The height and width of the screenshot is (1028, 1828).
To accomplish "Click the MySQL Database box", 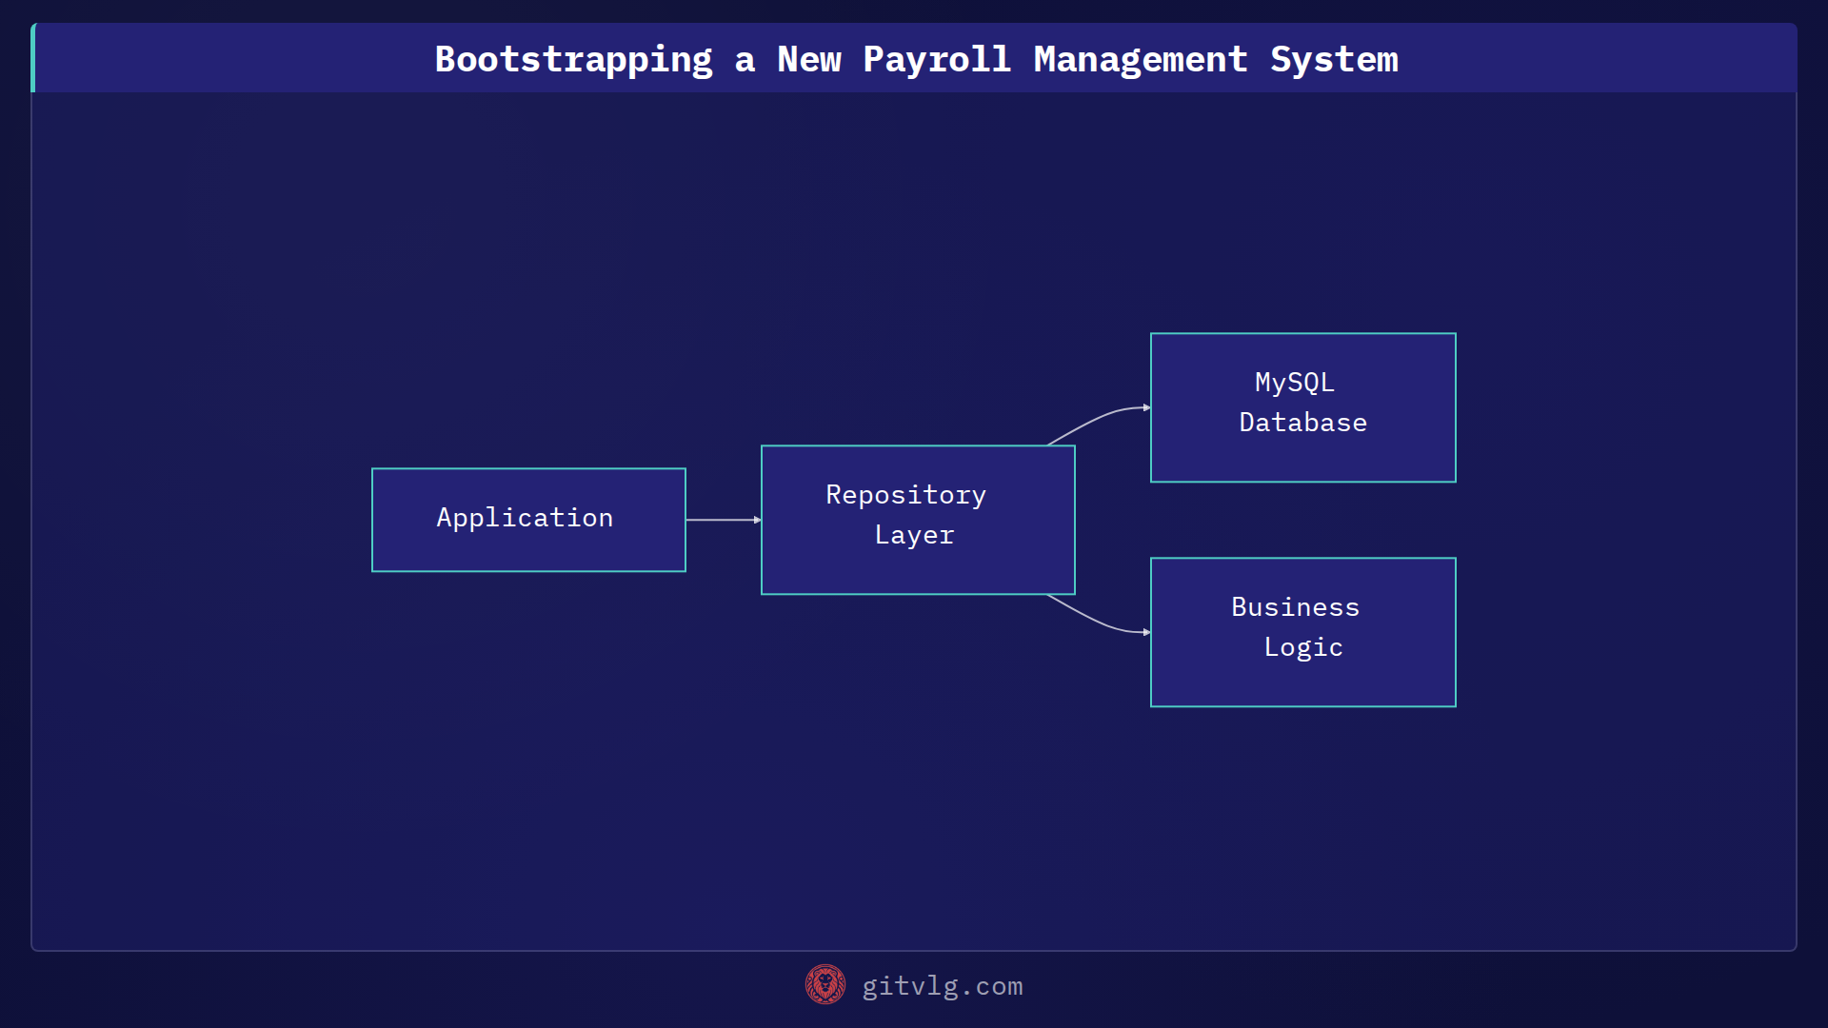I will (1302, 407).
